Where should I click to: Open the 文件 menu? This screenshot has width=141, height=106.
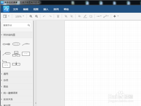click(16, 9)
